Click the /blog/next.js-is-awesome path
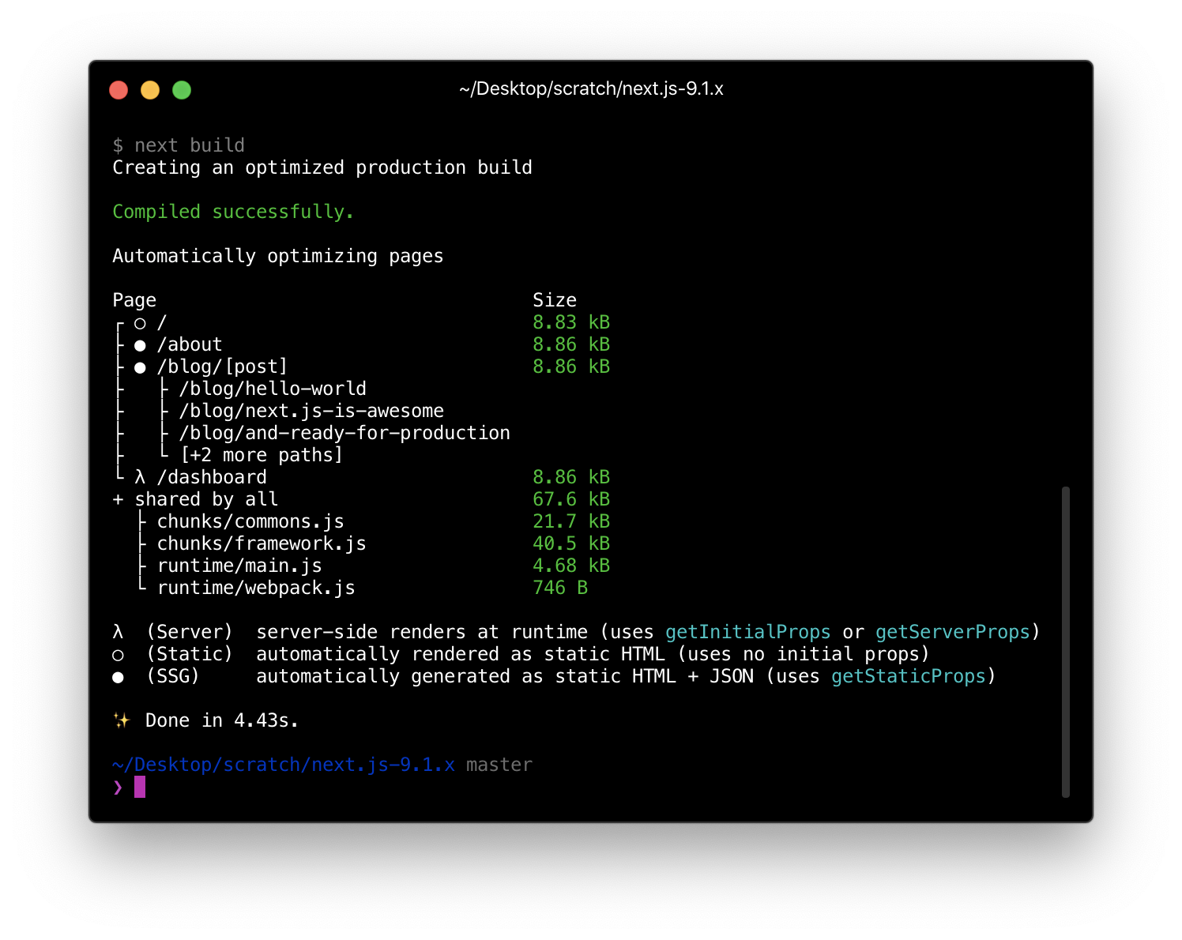This screenshot has width=1182, height=940. [x=311, y=411]
